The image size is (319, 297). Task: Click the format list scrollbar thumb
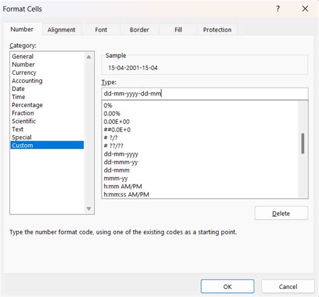click(303, 143)
